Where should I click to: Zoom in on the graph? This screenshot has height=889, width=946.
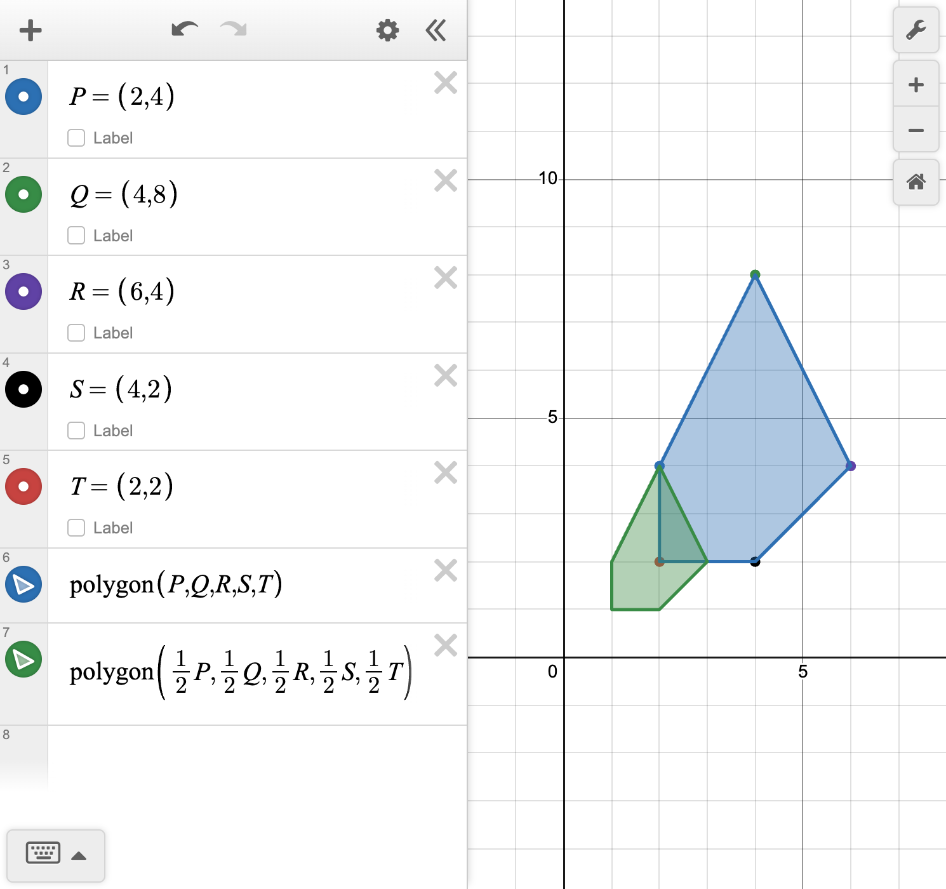point(916,84)
